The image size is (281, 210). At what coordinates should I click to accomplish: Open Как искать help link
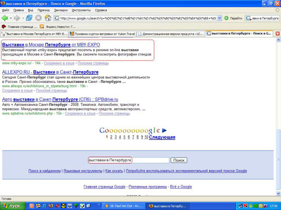tap(114, 171)
